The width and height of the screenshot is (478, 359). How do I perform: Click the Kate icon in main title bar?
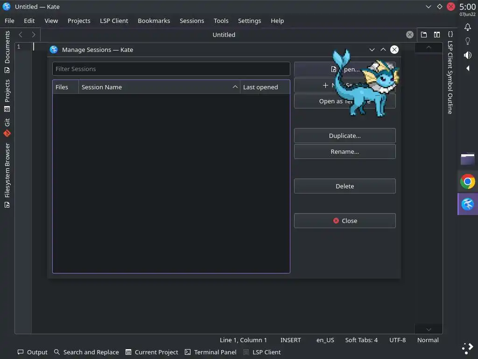7,7
